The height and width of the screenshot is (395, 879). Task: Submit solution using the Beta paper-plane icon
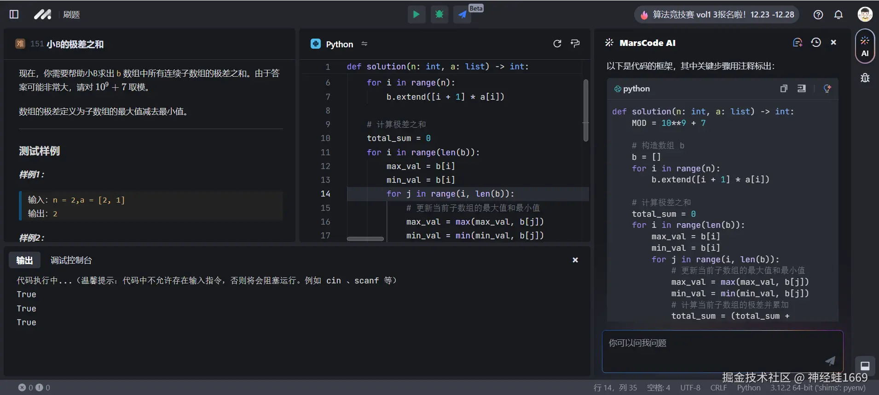tap(463, 14)
